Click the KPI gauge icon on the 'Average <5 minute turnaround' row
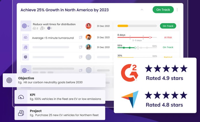This screenshot has width=200, height=122. (26, 37)
